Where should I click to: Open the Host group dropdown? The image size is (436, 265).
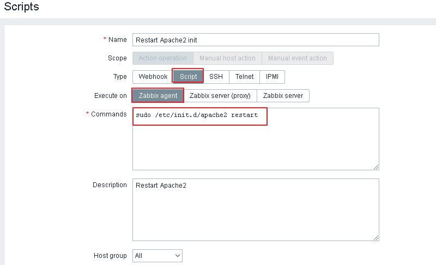tap(158, 256)
